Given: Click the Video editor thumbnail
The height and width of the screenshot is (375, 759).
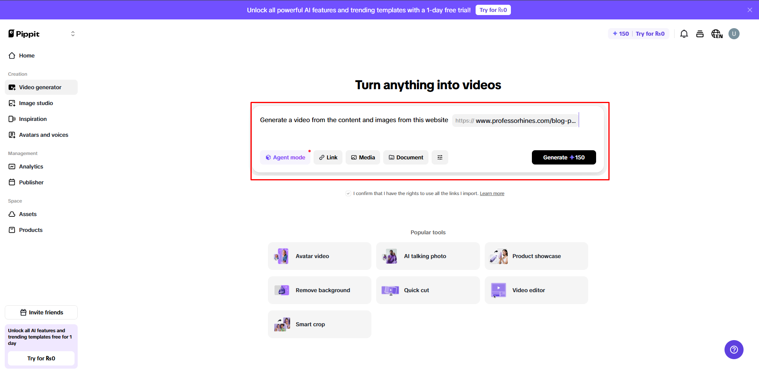Looking at the screenshot, I should [499, 290].
